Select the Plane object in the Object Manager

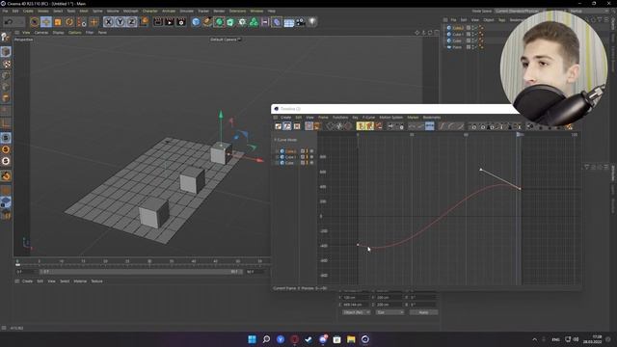click(457, 47)
